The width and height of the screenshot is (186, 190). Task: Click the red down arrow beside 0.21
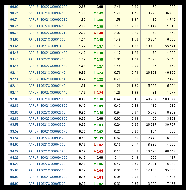tap(95, 93)
